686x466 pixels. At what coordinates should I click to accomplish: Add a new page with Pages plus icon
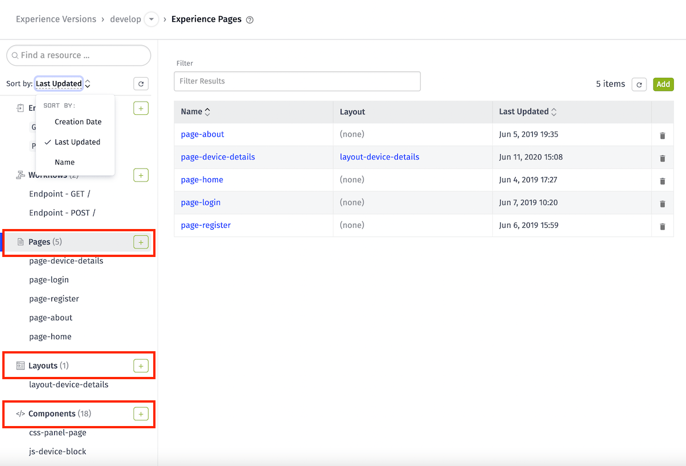click(141, 242)
